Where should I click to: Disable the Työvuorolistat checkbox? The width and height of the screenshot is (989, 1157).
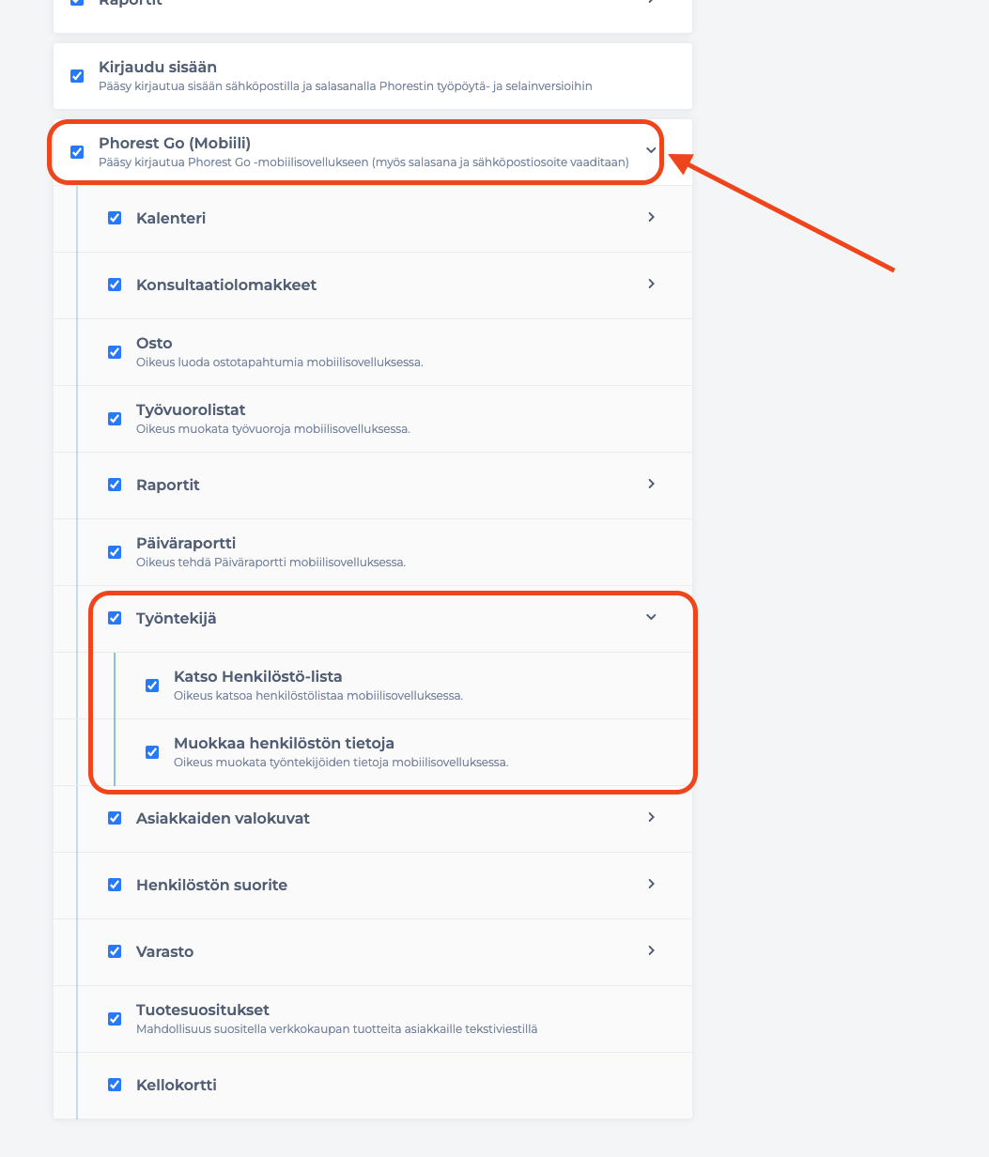tap(115, 419)
